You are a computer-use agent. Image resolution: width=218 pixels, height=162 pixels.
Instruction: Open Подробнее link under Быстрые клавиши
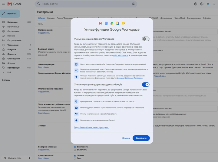(44, 150)
